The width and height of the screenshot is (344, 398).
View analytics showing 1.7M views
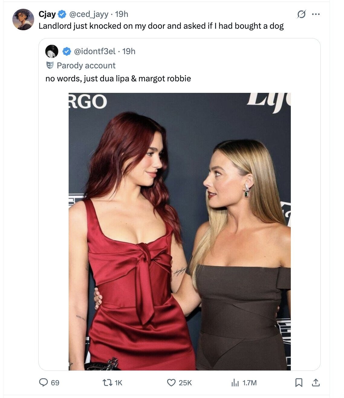click(235, 383)
